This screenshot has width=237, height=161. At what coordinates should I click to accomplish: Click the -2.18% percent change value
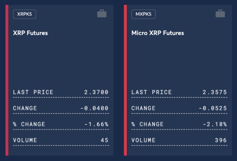(x=215, y=124)
